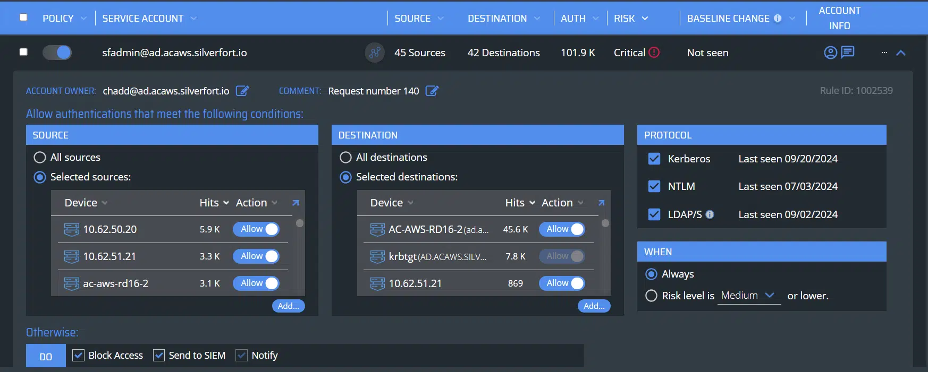The width and height of the screenshot is (928, 372).
Task: Click the SERVICE ACCOUNT column header
Action: tap(143, 19)
